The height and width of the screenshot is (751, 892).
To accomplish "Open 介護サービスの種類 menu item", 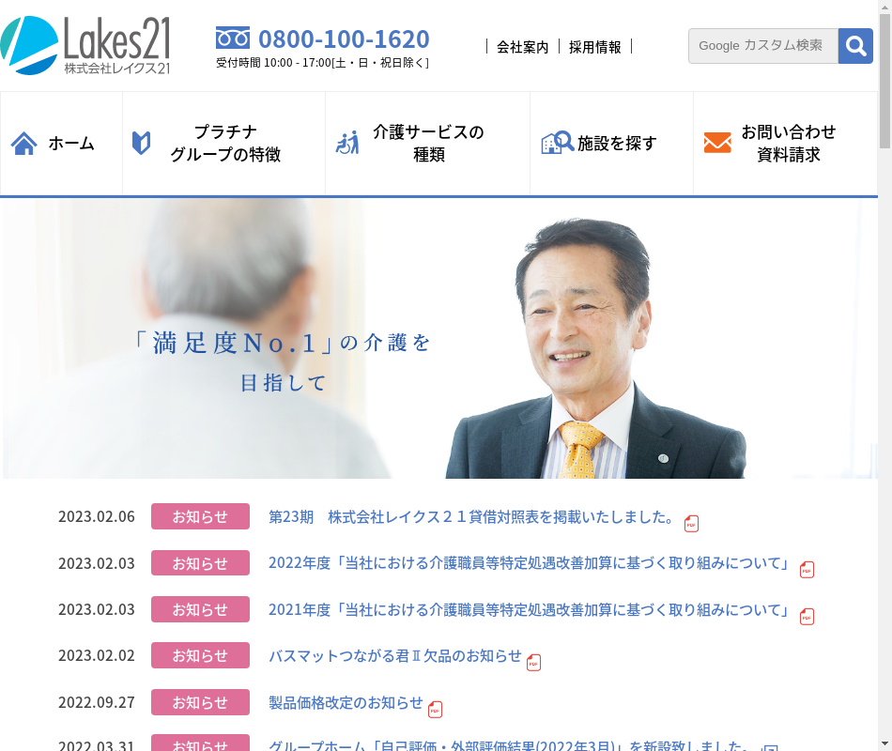I will click(x=428, y=144).
